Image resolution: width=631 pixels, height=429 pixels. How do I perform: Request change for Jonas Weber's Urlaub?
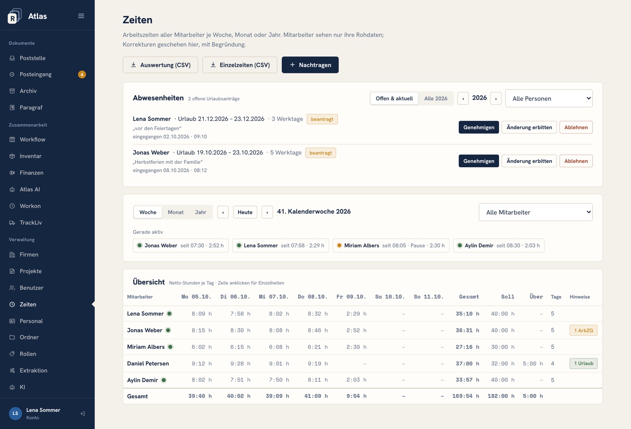pos(529,161)
